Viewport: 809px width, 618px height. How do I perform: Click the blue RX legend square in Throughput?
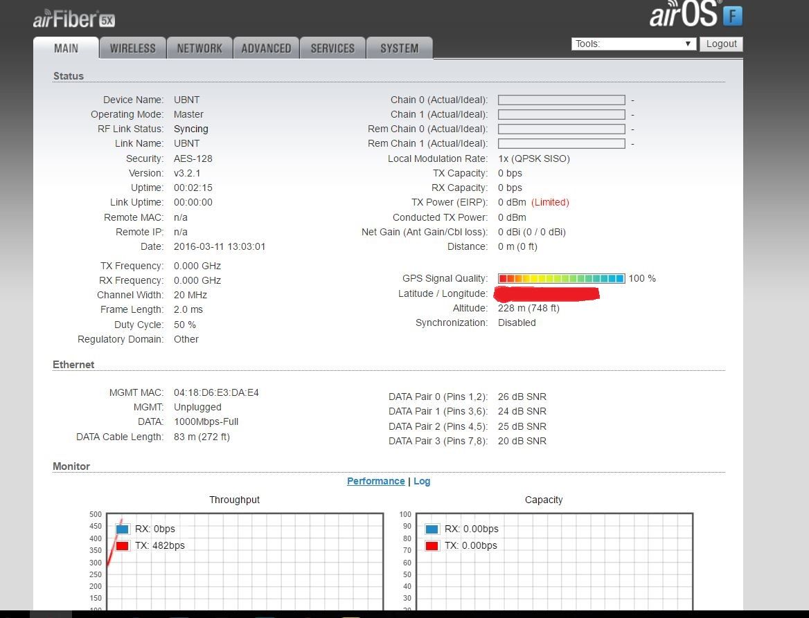pyautogui.click(x=123, y=529)
